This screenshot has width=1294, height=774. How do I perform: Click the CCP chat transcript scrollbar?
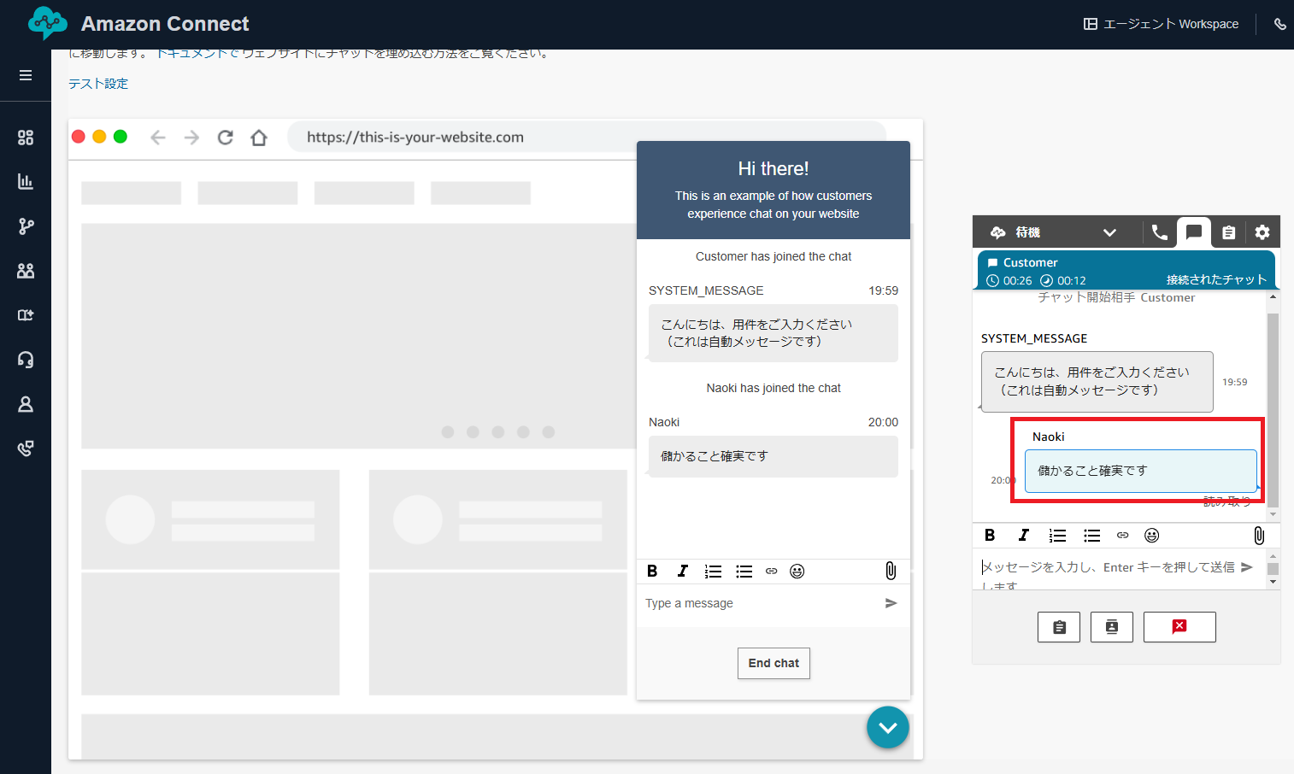point(1273,410)
